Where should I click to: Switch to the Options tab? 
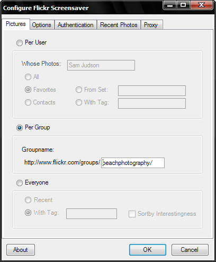pyautogui.click(x=42, y=25)
